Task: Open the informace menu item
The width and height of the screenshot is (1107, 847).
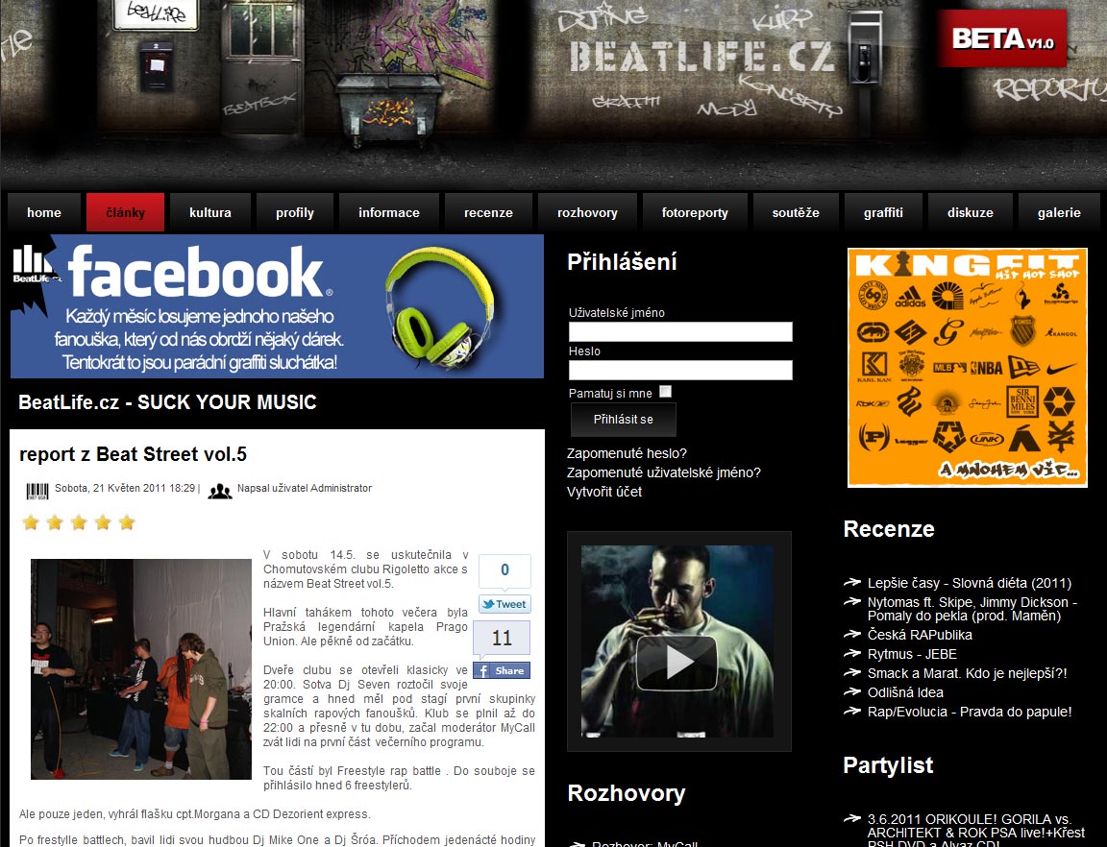Action: [389, 212]
